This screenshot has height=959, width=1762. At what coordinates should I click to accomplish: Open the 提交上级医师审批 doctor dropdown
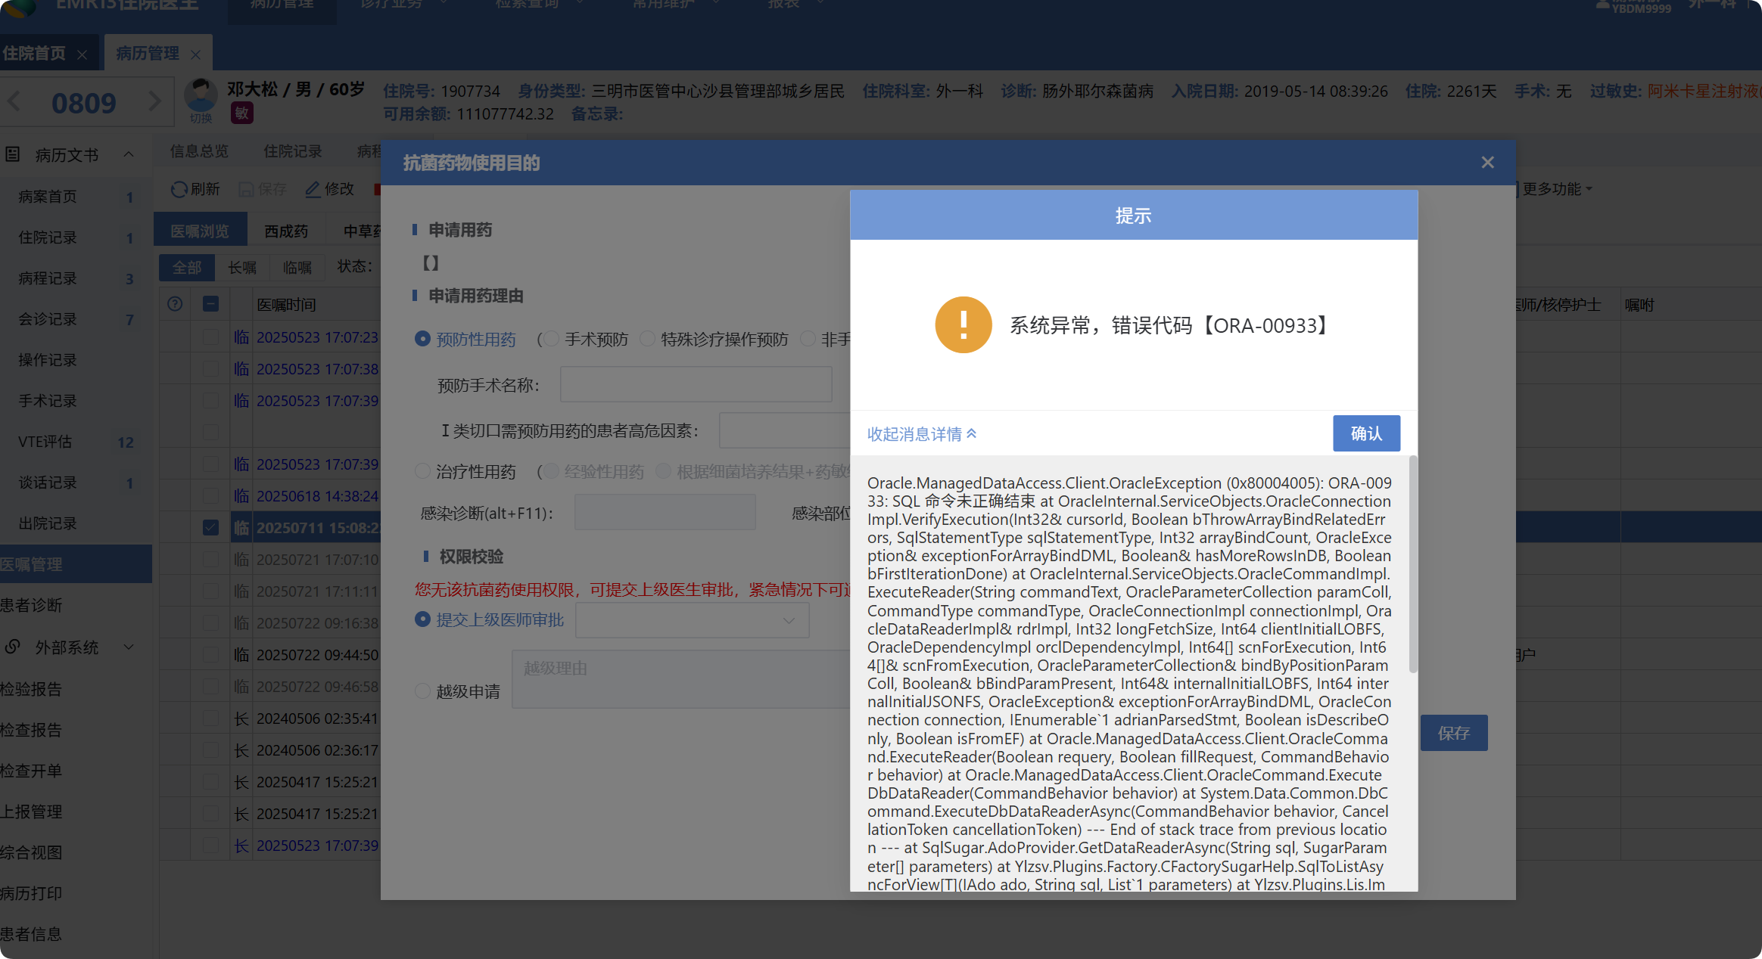tap(692, 620)
